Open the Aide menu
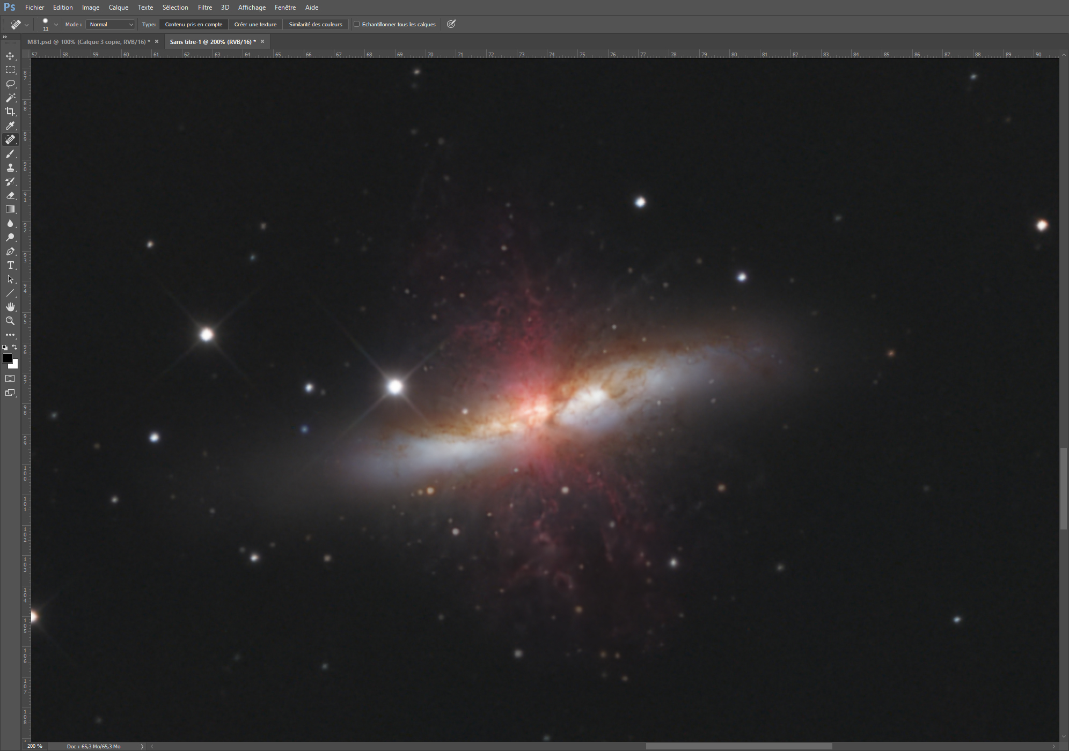The height and width of the screenshot is (751, 1069). pos(312,8)
